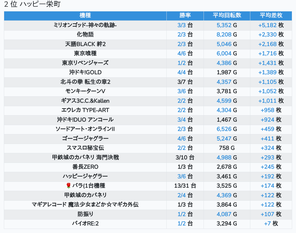Select the 天膳BLACK 絆2 machine name

tap(85, 44)
